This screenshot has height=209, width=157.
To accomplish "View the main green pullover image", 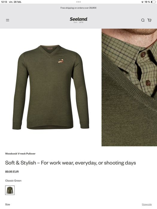I will click(x=51, y=87).
